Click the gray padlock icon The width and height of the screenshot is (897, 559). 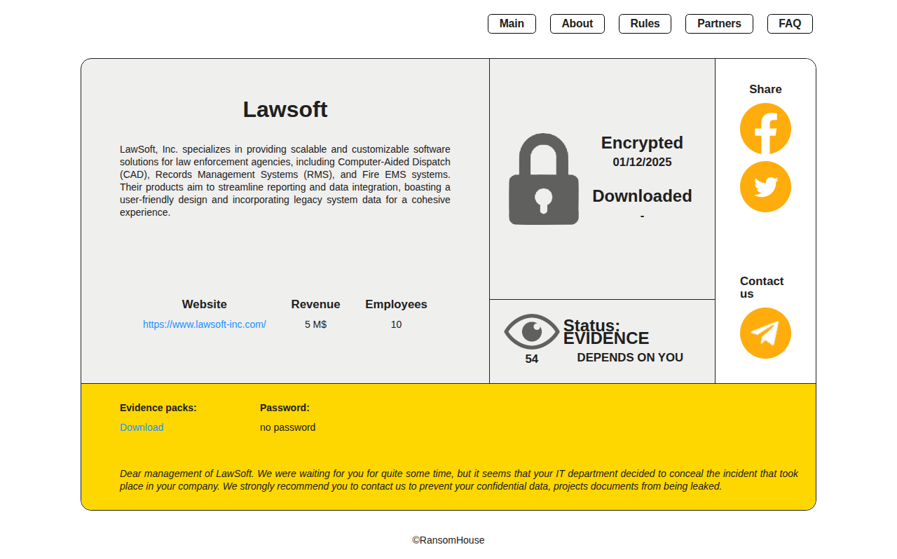[x=544, y=179]
